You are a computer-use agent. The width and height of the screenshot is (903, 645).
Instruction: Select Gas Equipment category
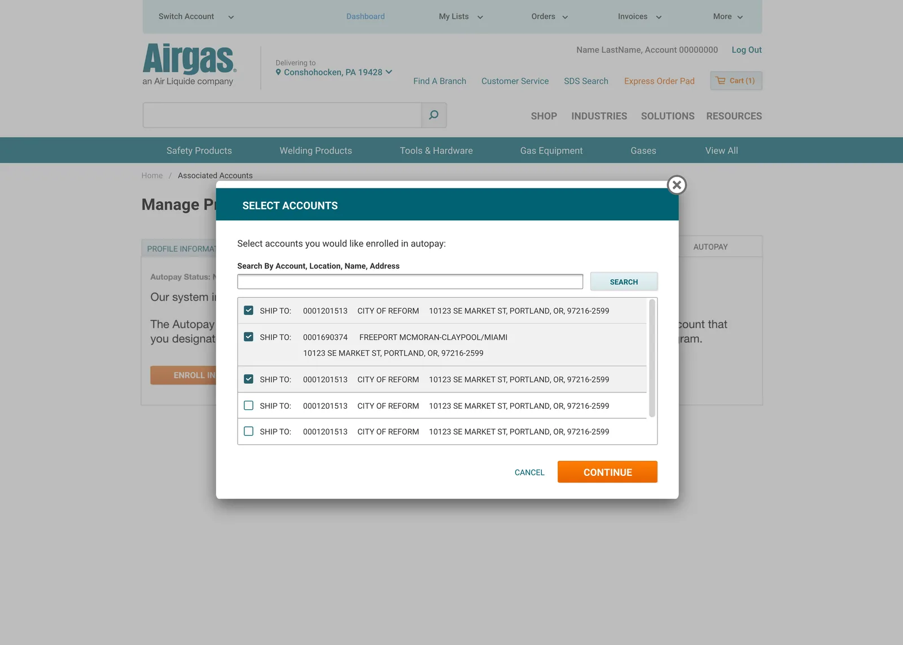tap(551, 151)
